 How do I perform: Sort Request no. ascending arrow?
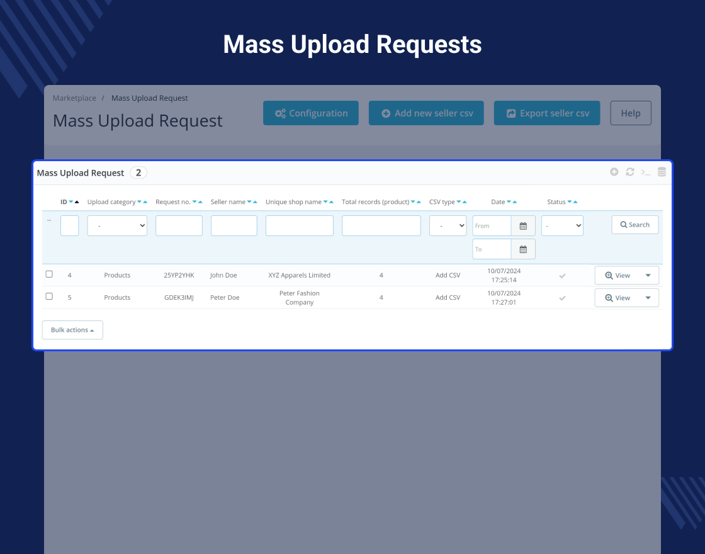coord(201,202)
